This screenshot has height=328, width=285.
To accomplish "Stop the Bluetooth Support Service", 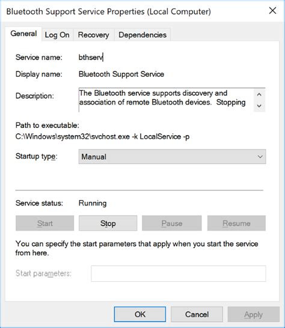I will coord(108,223).
